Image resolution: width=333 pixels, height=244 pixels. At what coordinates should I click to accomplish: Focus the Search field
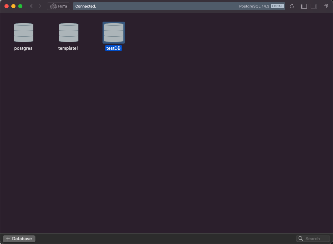[x=313, y=239]
